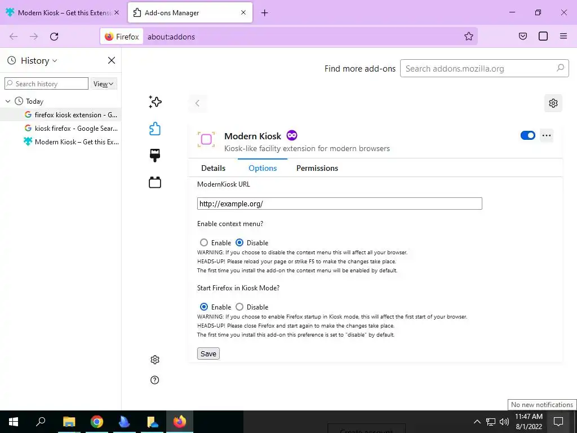Screen dimensions: 577x433
Task: Select Disable for context menu
Action: pyautogui.click(x=239, y=242)
